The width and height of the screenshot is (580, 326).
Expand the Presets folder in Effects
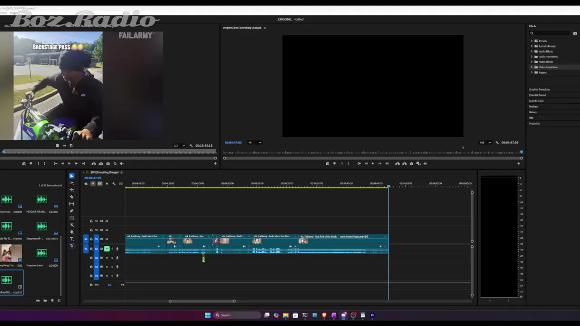532,41
